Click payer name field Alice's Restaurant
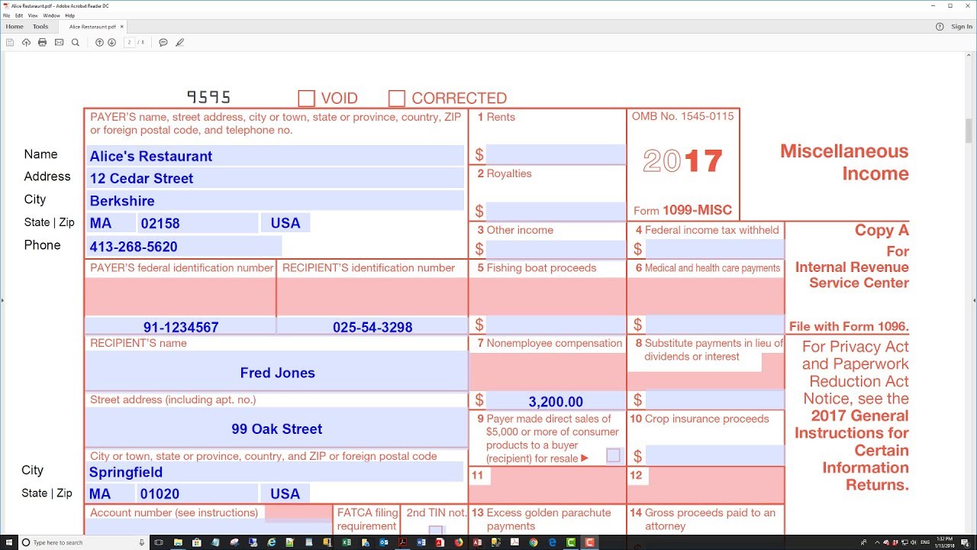 pos(275,156)
